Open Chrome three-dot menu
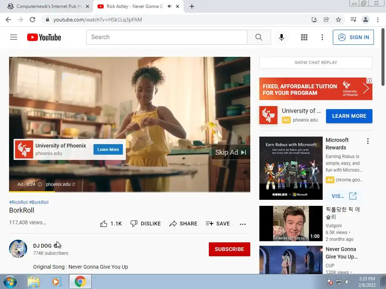The image size is (386, 289). 378,20
